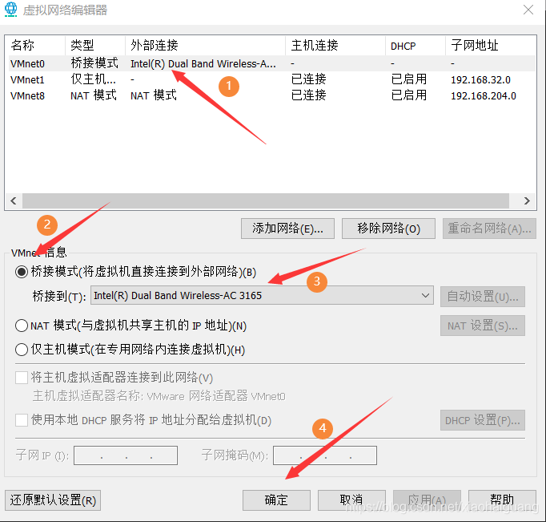Click the 应用(A) button
The width and height of the screenshot is (546, 522).
coord(427,500)
